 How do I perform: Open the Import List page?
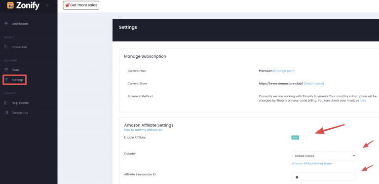(x=19, y=47)
